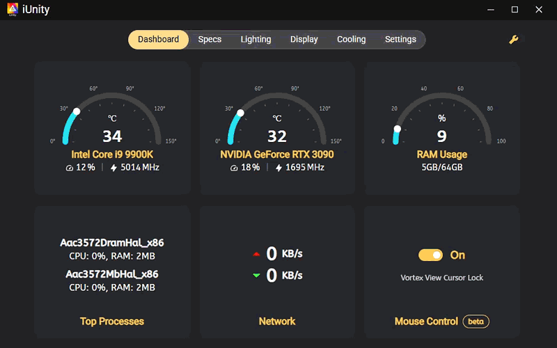This screenshot has width=557, height=348.
Task: Toggle off Vortex View Cursor Lock
Action: coord(430,255)
